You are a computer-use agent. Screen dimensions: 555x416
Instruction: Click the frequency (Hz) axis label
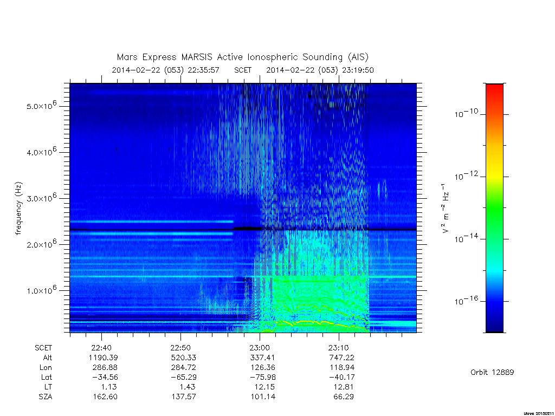[19, 209]
